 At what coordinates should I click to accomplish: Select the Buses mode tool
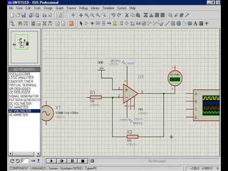[x=109, y=24]
